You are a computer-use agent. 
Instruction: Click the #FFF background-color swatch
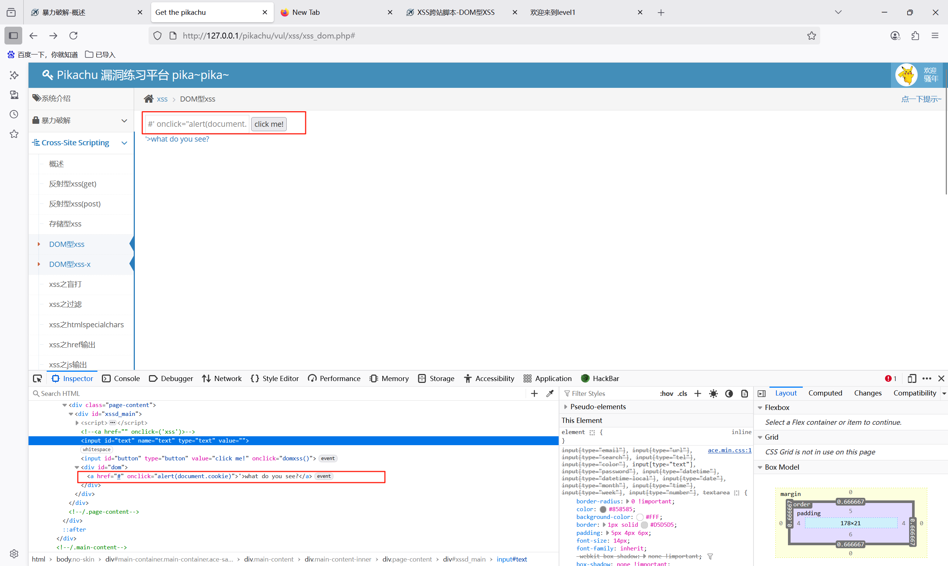pos(640,517)
